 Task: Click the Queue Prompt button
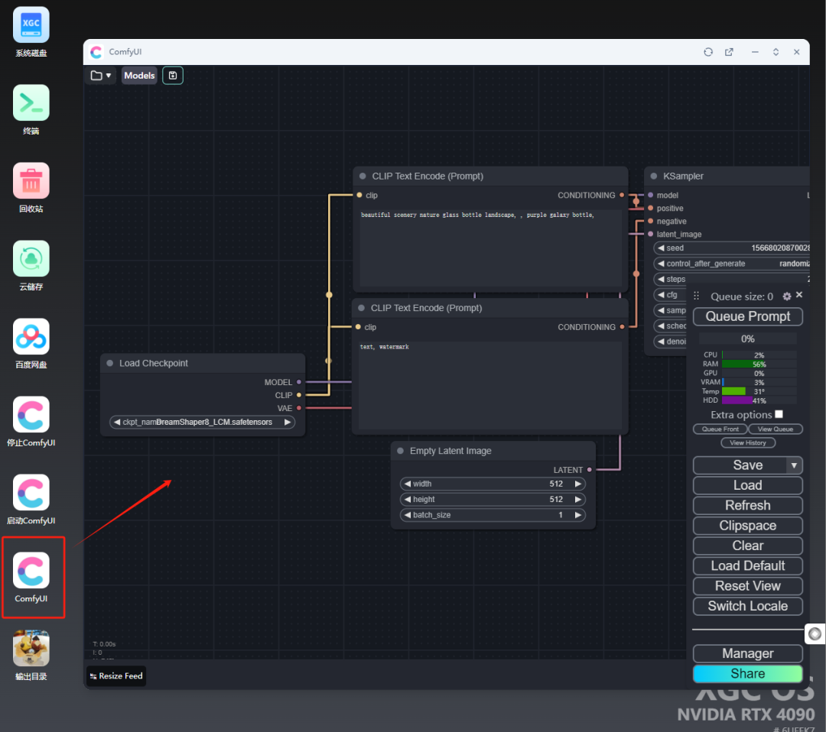pos(747,316)
